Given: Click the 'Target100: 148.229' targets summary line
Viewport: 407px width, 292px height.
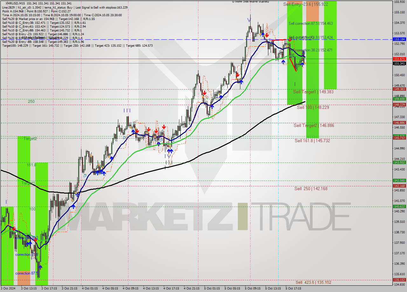Looking at the screenshot, I should [77, 45].
